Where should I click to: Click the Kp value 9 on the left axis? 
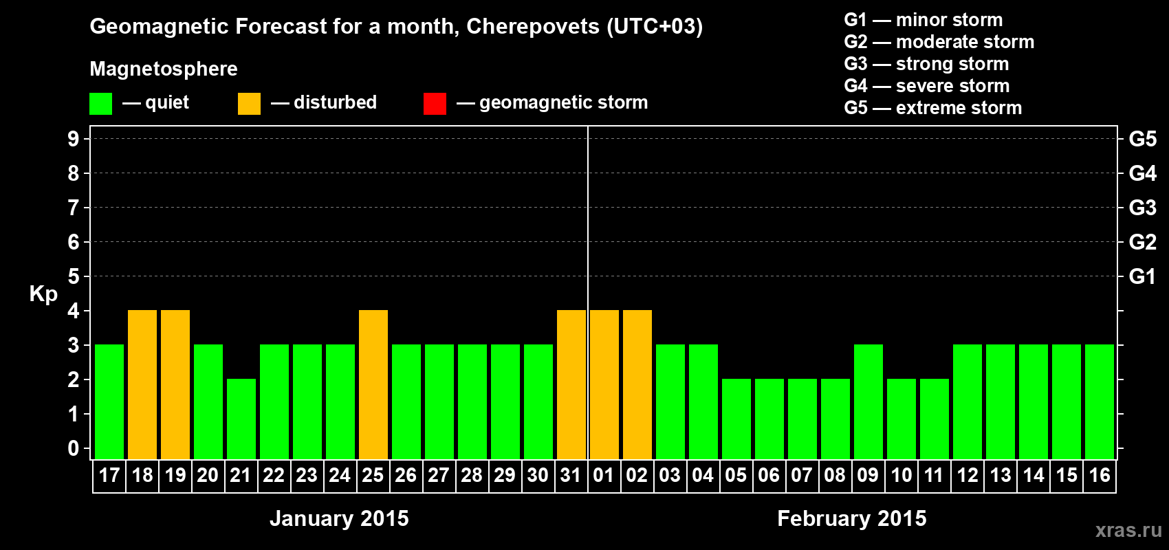click(x=74, y=139)
